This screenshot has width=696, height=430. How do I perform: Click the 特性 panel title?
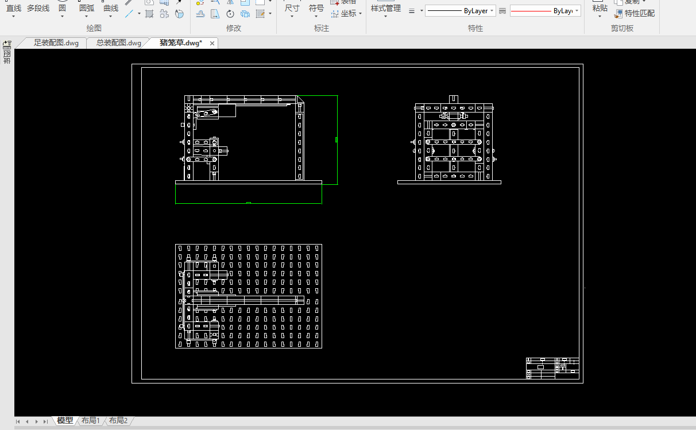click(475, 28)
